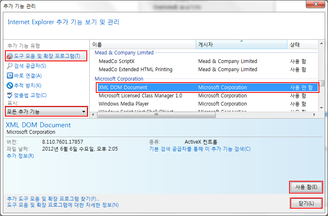
Task: Open the 모든 추가 기능 display dropdown
Action: pyautogui.click(x=46, y=112)
